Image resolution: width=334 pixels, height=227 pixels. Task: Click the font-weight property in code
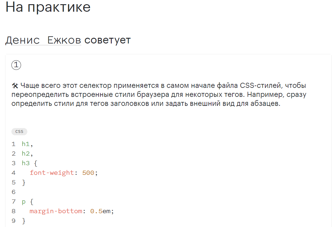(x=52, y=173)
